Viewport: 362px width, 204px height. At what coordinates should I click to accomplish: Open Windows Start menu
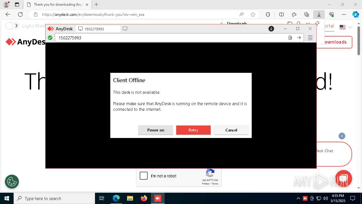(7, 198)
